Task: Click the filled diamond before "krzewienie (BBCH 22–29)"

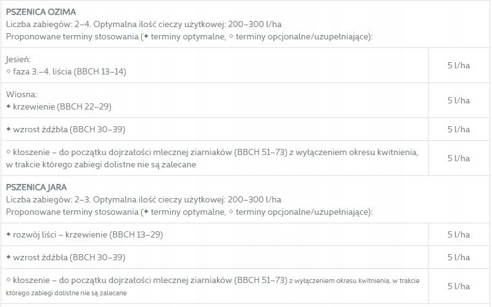Action: (x=9, y=106)
